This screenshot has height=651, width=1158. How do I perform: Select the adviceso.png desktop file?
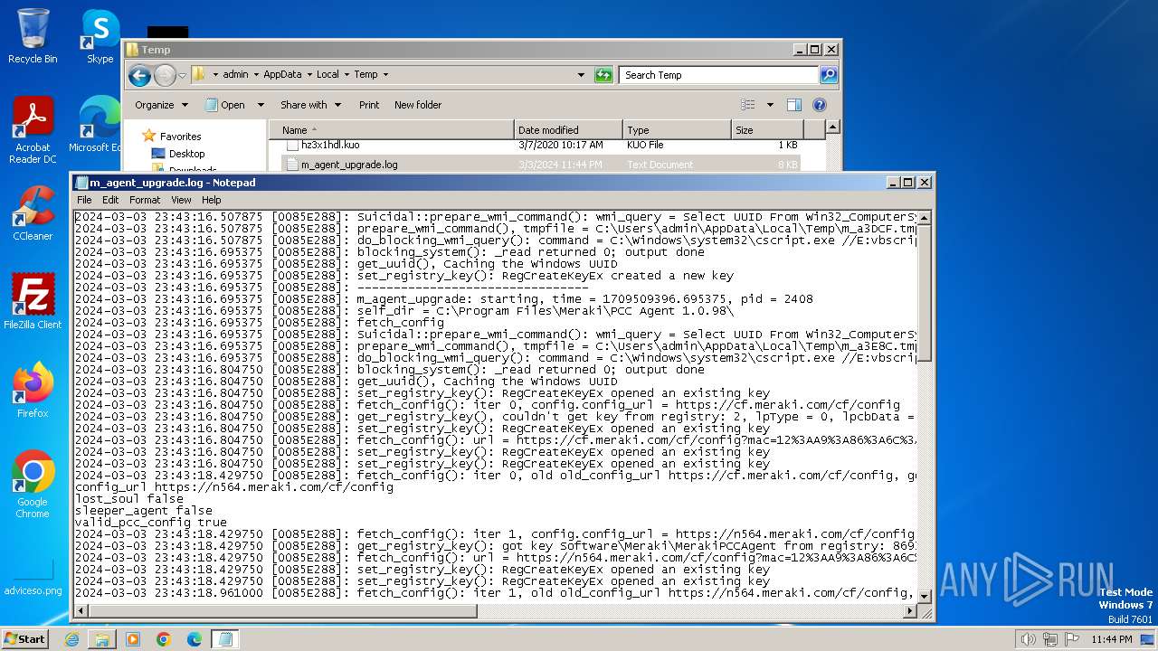33,579
